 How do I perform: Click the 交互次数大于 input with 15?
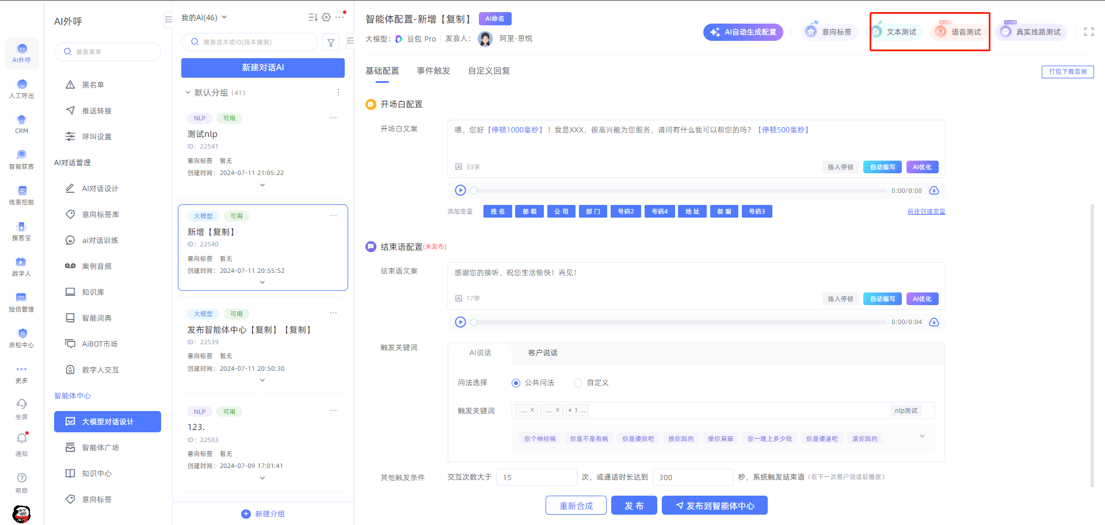click(x=536, y=477)
